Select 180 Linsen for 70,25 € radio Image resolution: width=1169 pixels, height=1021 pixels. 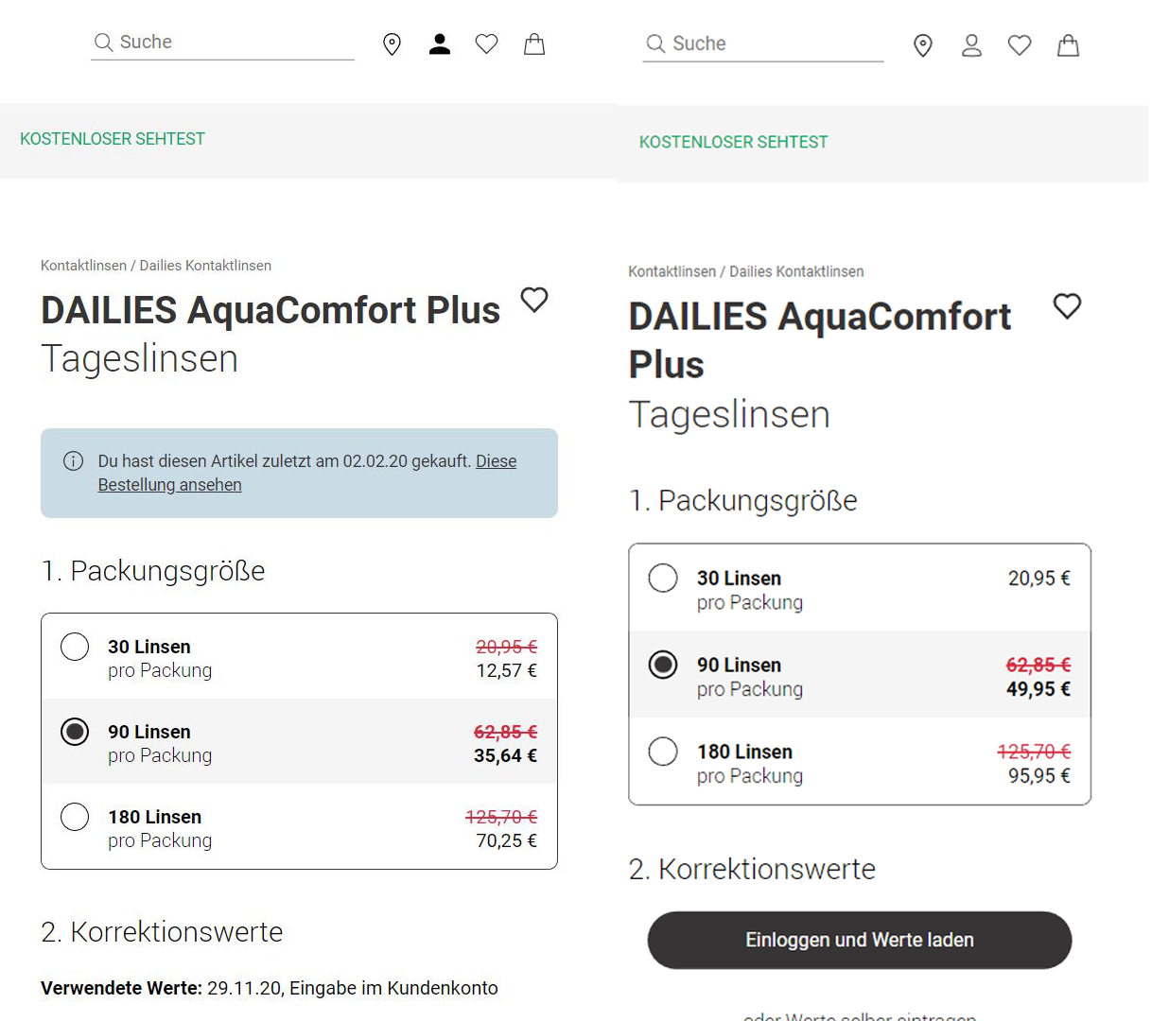[75, 817]
